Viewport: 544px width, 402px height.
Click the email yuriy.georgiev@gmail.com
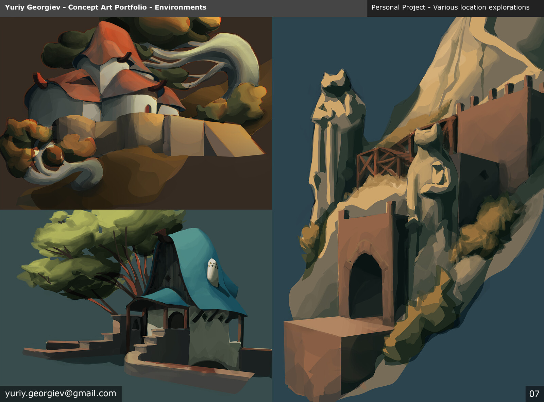61,393
